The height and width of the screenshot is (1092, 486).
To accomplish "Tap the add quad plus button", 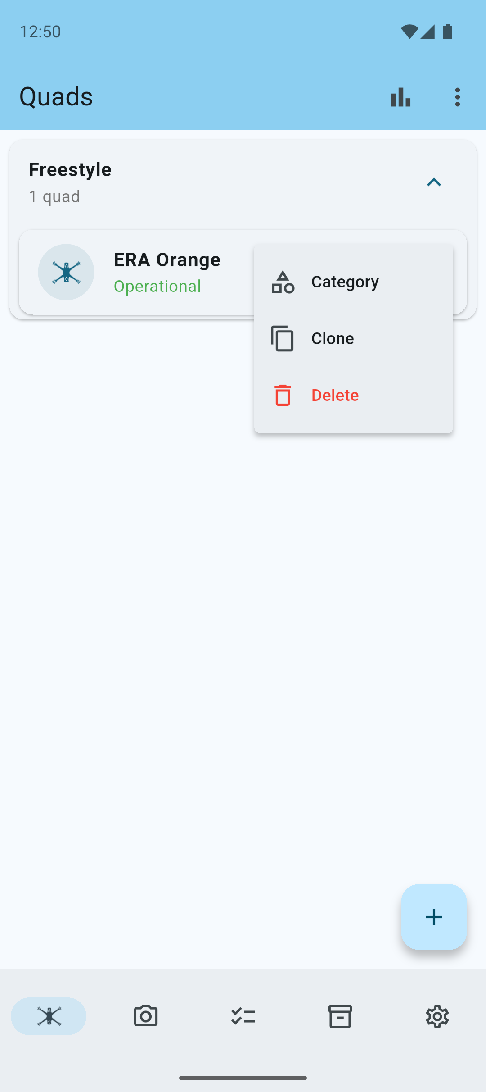I will click(434, 917).
